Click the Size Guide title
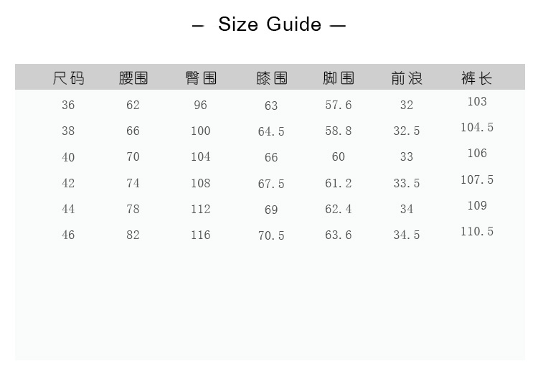Image resolution: width=538 pixels, height=384 pixels. [269, 24]
